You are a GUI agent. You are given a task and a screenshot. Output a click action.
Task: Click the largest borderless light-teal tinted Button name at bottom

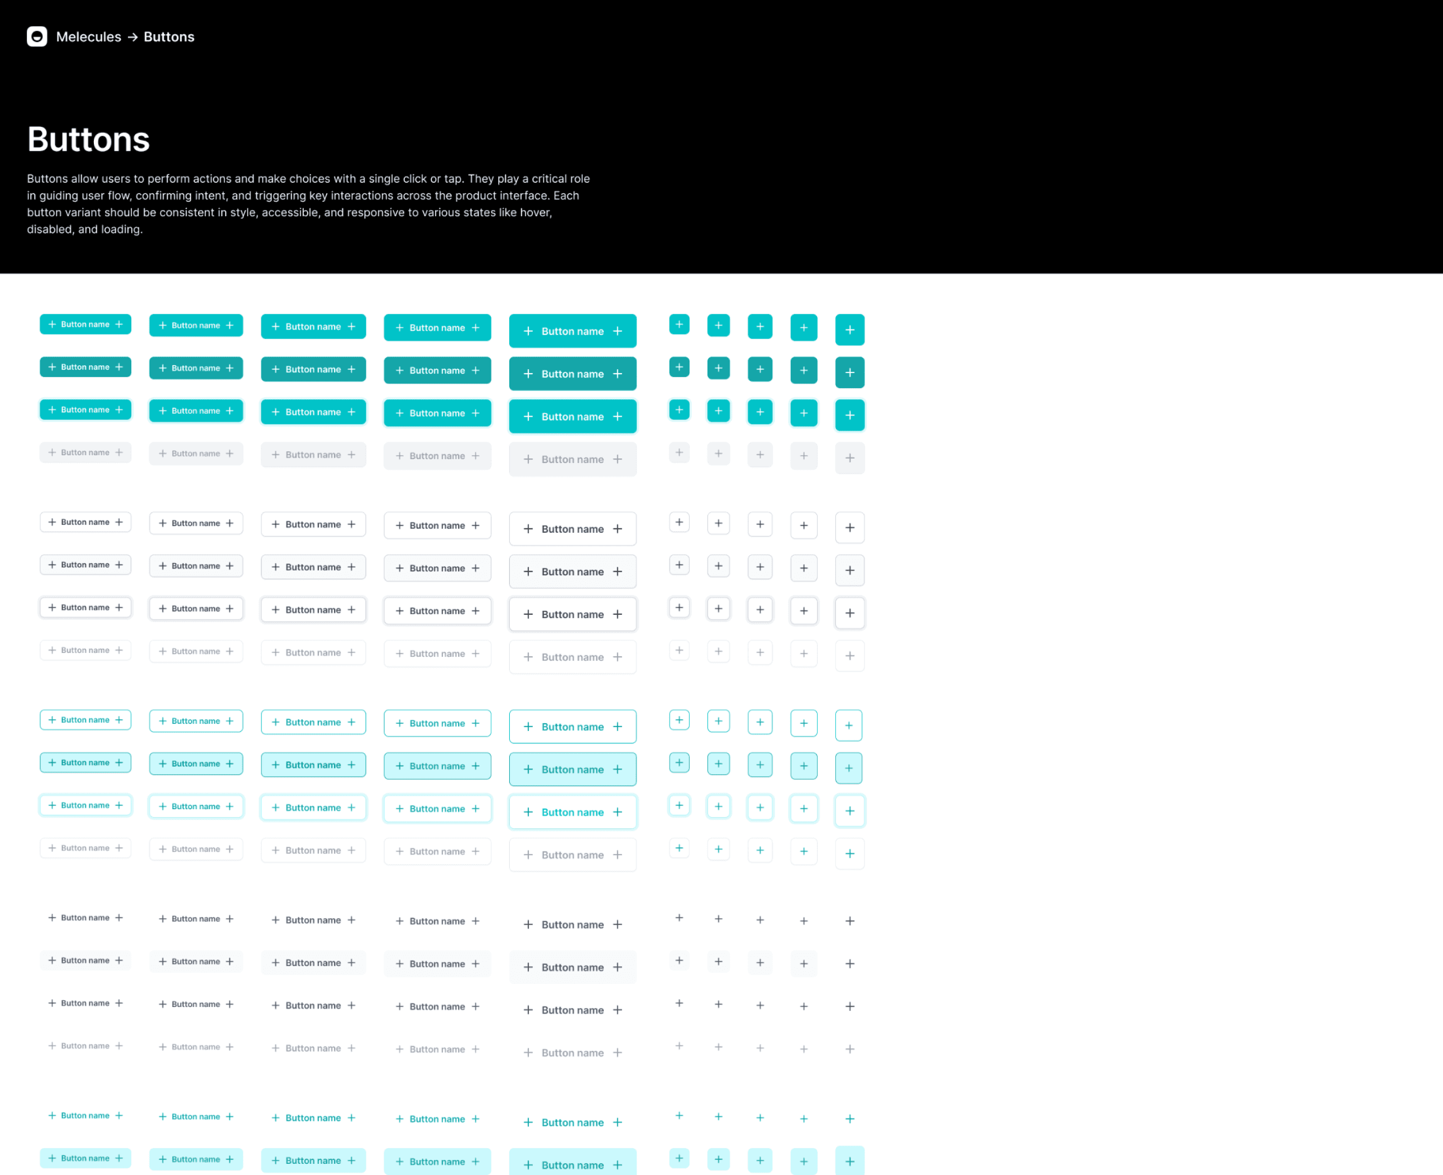pyautogui.click(x=572, y=1164)
